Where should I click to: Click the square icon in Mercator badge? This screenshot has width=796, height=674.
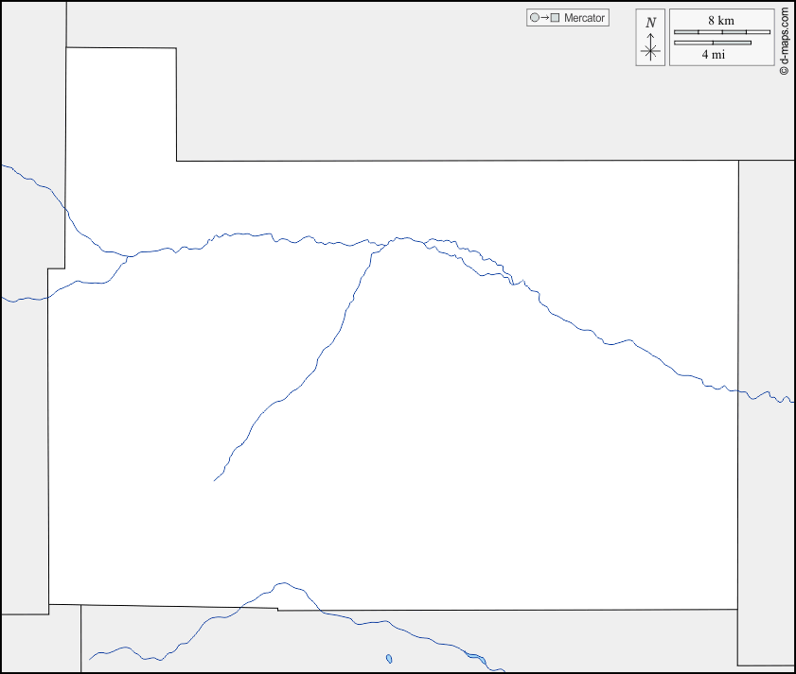[557, 18]
